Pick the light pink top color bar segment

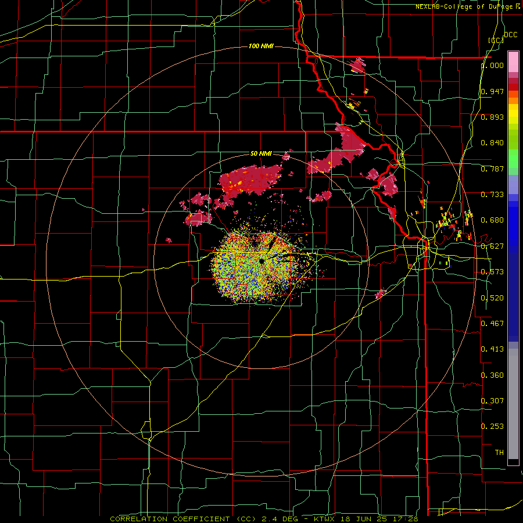(x=513, y=62)
